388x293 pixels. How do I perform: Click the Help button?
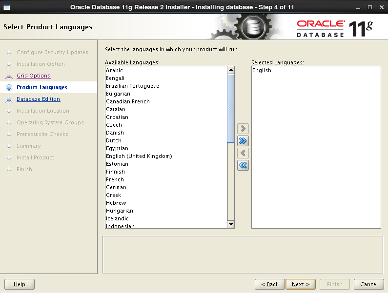point(20,284)
